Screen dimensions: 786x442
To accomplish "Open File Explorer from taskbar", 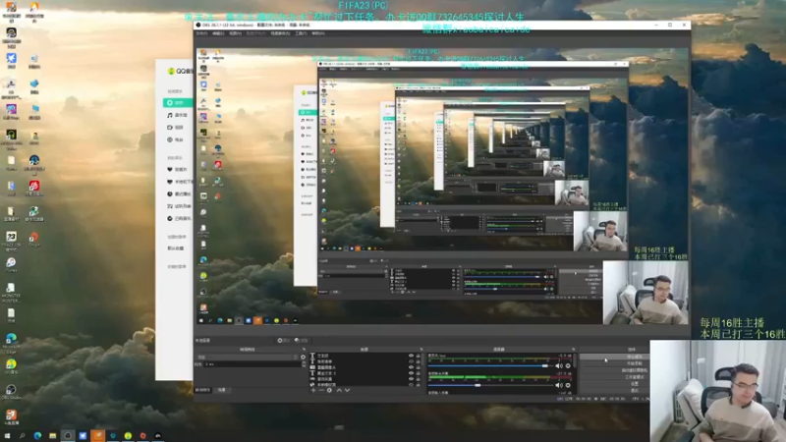I will point(53,436).
